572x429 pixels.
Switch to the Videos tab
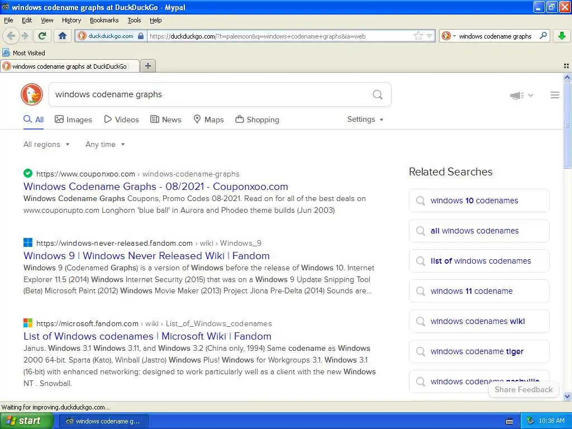(x=121, y=120)
